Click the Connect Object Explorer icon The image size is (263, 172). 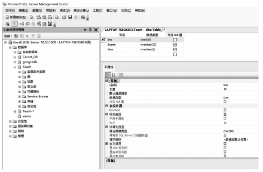[16, 36]
